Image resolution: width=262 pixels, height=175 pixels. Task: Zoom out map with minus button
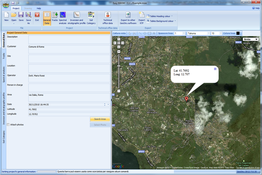(x=119, y=91)
